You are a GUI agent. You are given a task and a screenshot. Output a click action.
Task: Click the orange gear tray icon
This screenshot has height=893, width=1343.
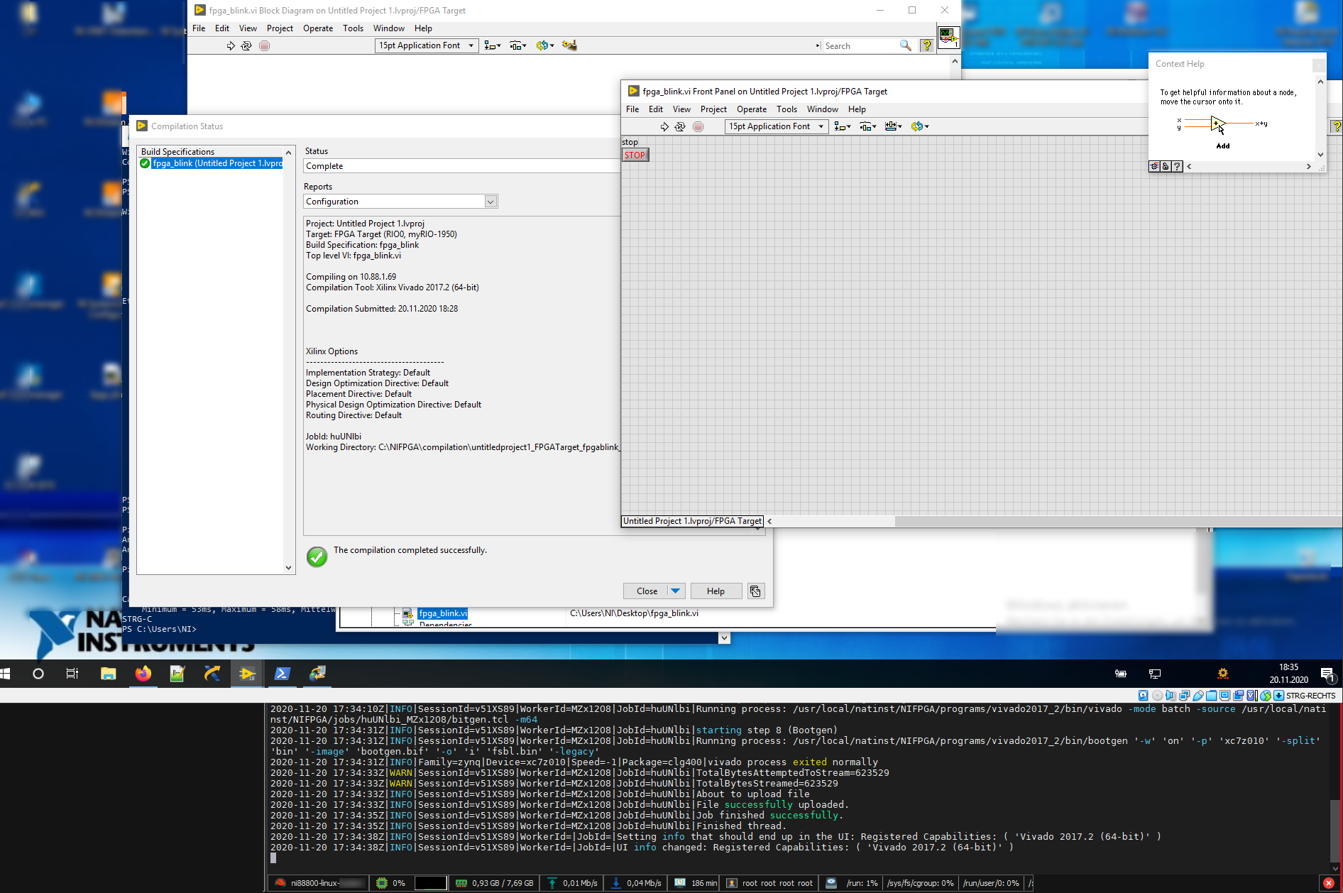pyautogui.click(x=1223, y=674)
